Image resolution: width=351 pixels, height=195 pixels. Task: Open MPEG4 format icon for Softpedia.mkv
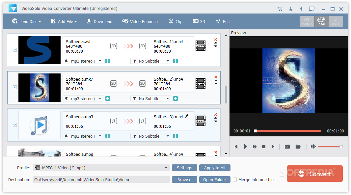(x=201, y=83)
